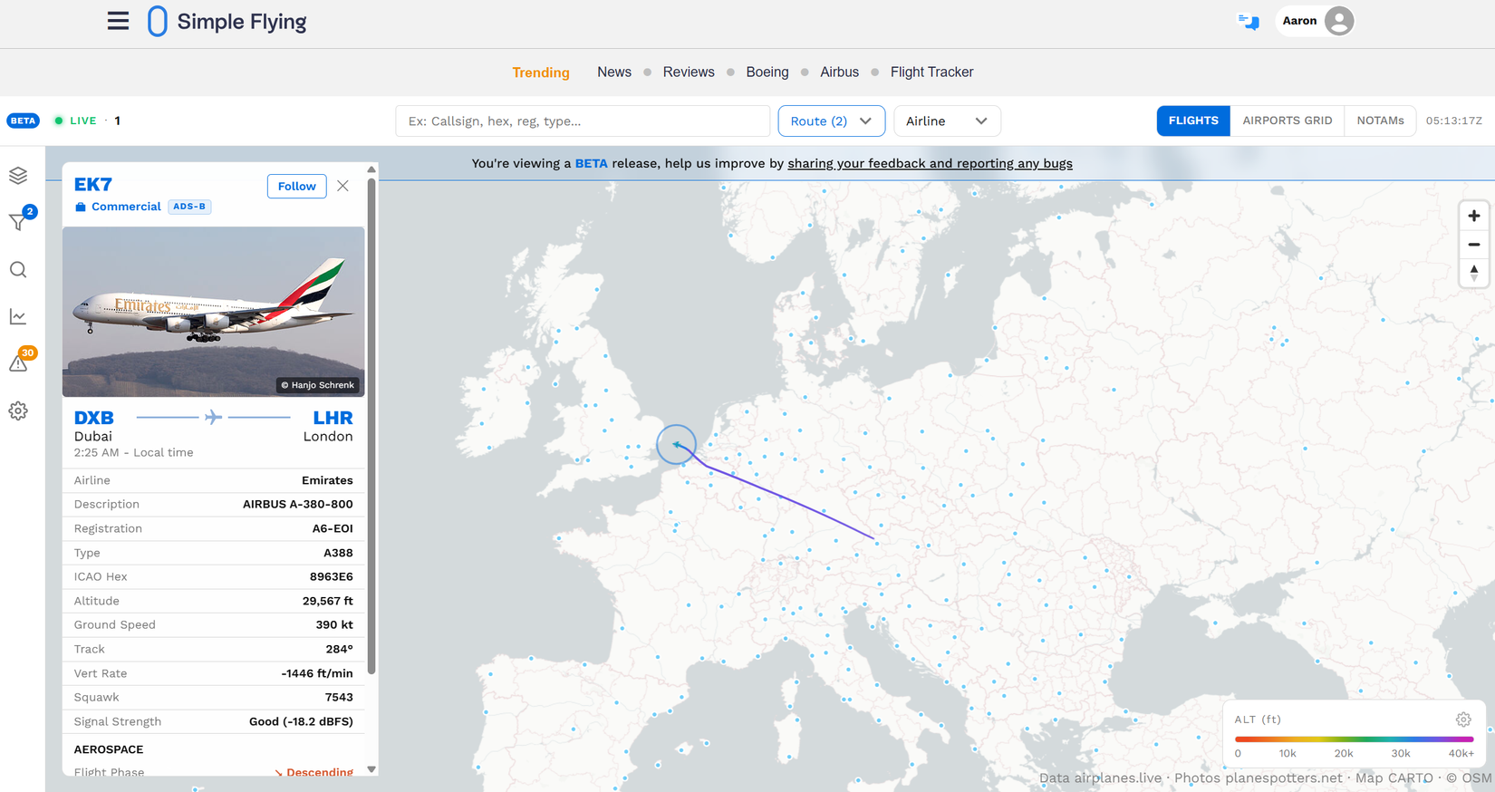Switch to the AIRPORTS GRID tab
1495x792 pixels.
coord(1287,121)
